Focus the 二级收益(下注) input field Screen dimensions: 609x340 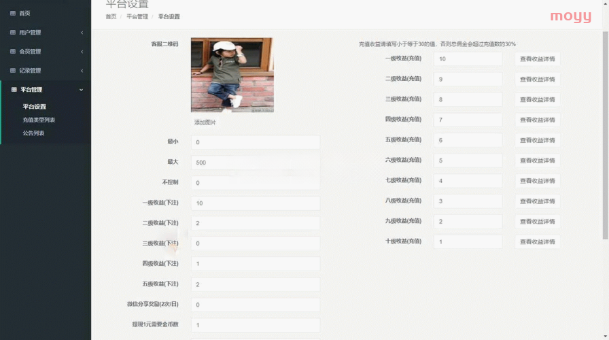[256, 223]
